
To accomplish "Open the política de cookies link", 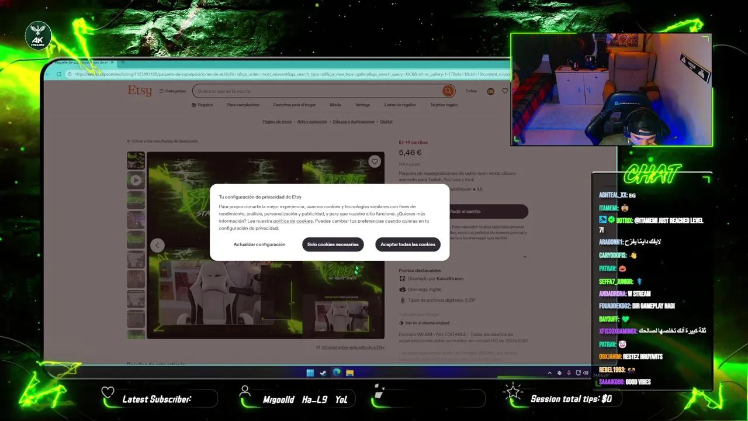I will pos(293,221).
